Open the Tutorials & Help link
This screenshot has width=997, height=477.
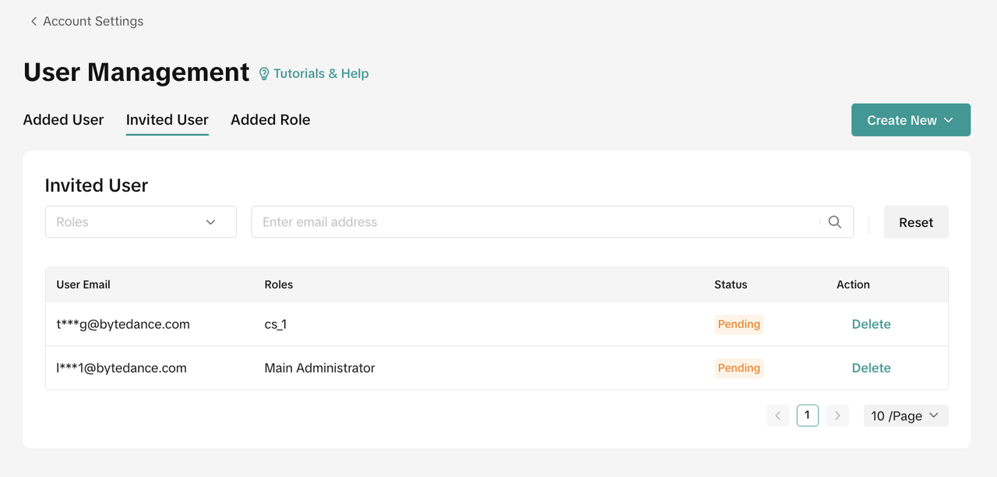coord(321,73)
